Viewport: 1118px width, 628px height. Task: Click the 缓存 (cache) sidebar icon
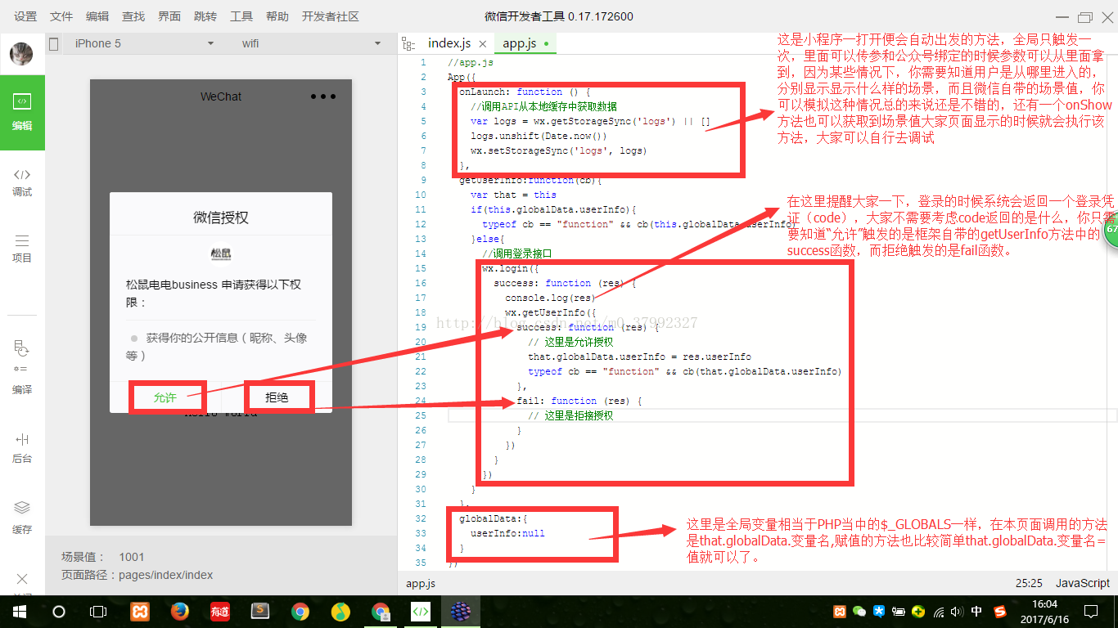click(22, 518)
